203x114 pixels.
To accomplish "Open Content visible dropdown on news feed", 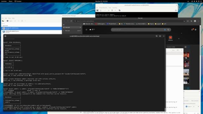I will (x=175, y=47).
